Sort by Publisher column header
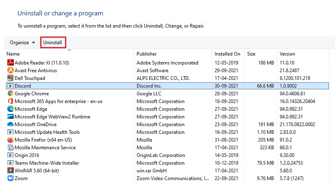The width and height of the screenshot is (335, 189). (x=146, y=54)
